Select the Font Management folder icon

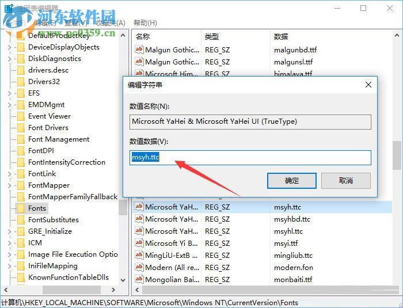click(21, 139)
